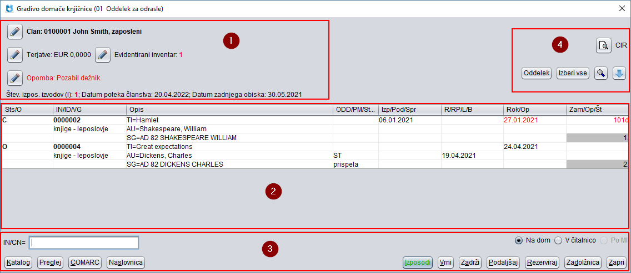Click the Opis column header

tap(229, 110)
